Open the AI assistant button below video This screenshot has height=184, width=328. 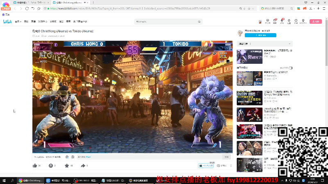(x=206, y=166)
